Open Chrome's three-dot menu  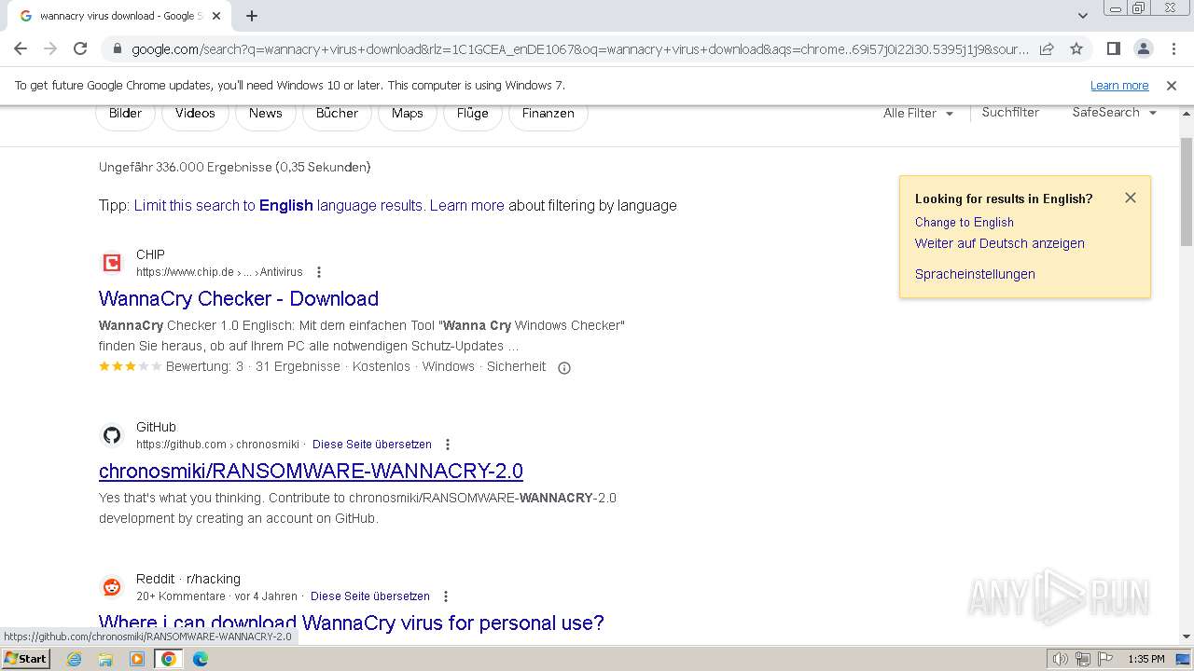point(1173,48)
